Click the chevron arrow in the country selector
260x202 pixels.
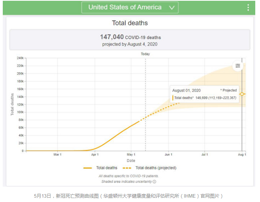pos(171,7)
